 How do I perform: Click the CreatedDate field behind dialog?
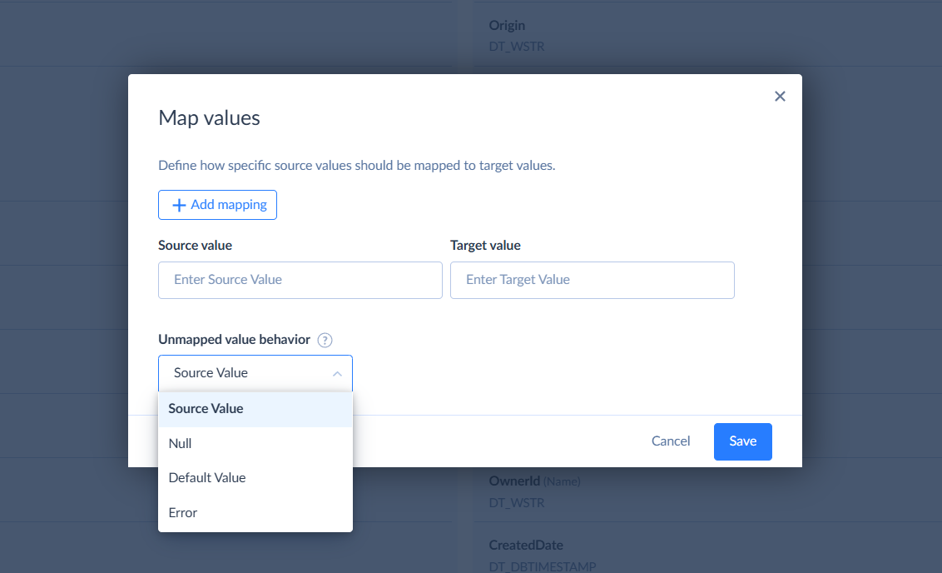click(525, 546)
